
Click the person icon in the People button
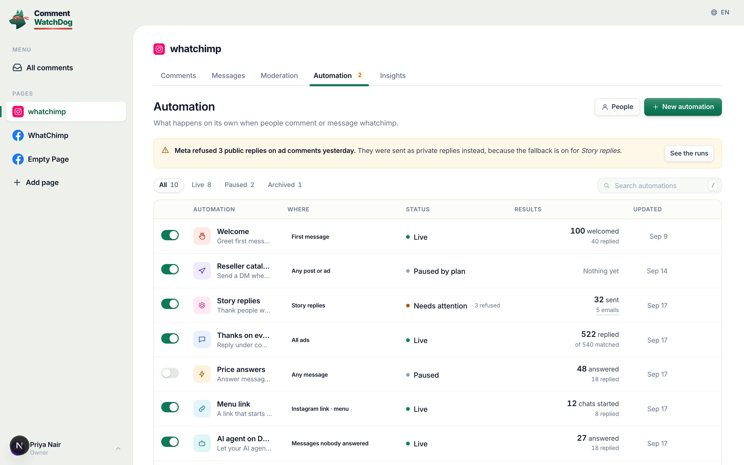tap(605, 107)
